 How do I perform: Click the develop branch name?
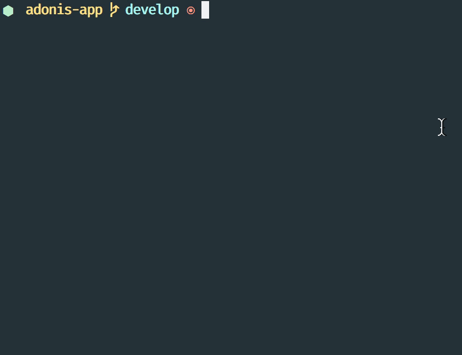(x=152, y=10)
